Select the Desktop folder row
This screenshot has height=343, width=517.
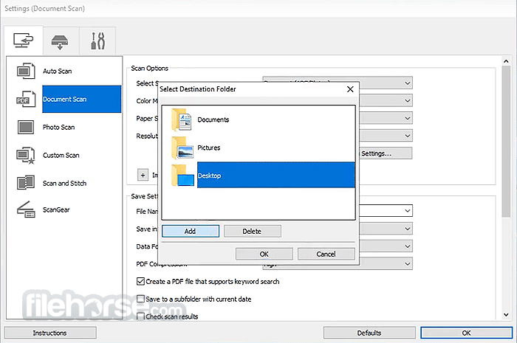(x=275, y=175)
